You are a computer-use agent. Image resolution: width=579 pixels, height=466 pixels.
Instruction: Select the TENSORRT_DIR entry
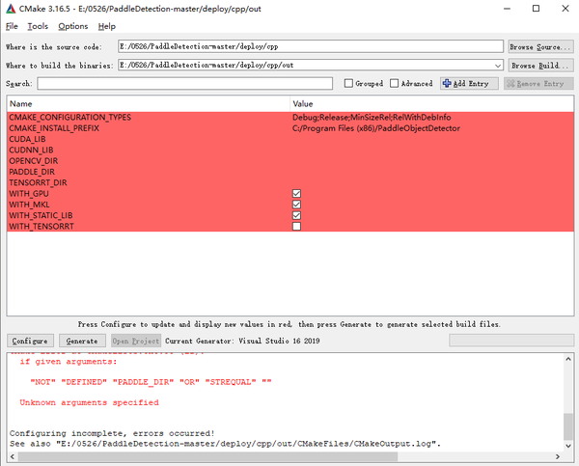click(x=38, y=182)
